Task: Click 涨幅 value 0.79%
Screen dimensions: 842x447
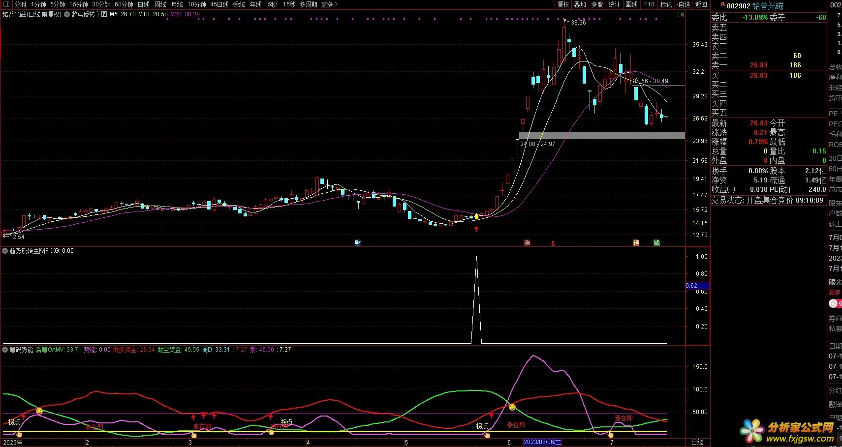Action: (x=758, y=142)
